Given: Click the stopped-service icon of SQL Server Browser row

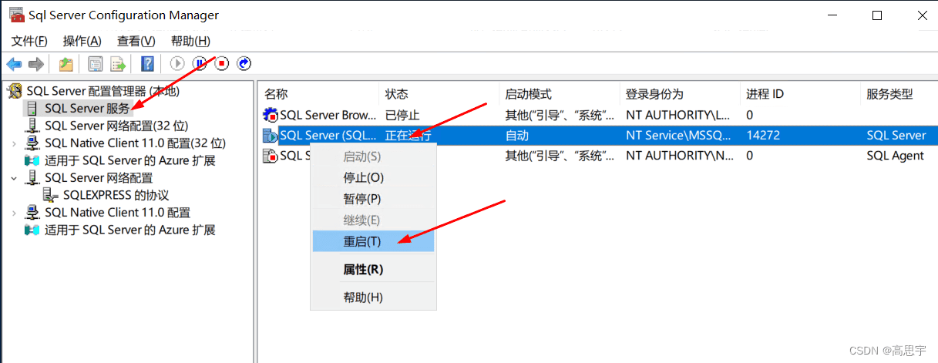Looking at the screenshot, I should tap(270, 116).
